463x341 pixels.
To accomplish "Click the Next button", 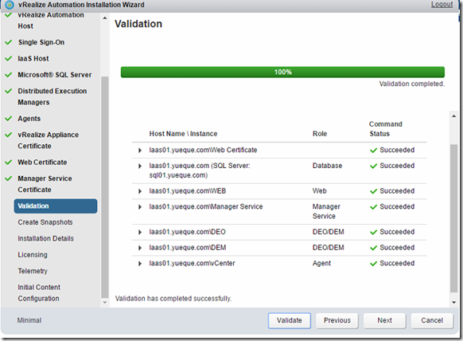I will pyautogui.click(x=384, y=320).
